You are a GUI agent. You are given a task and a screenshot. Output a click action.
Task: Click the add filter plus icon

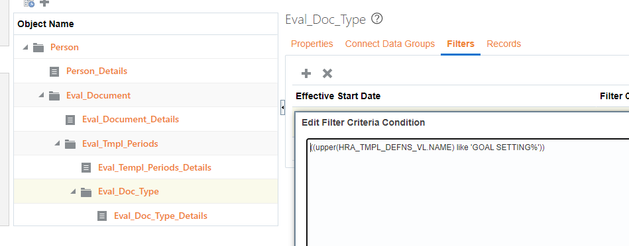coord(306,73)
